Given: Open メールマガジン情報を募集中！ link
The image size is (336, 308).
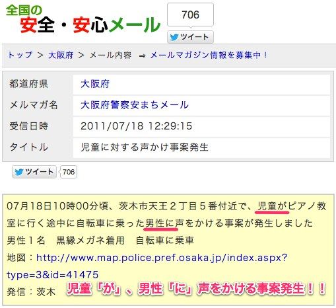Looking at the screenshot, I should point(209,55).
